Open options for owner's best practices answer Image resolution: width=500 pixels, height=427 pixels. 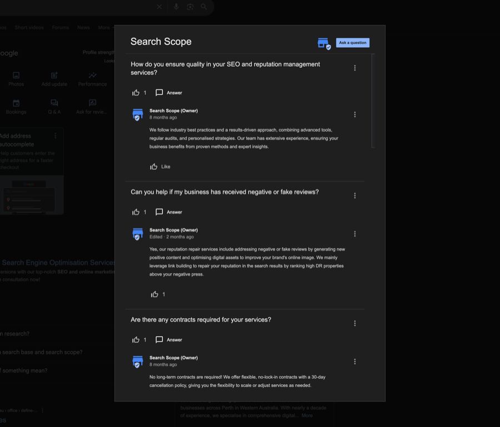[355, 114]
